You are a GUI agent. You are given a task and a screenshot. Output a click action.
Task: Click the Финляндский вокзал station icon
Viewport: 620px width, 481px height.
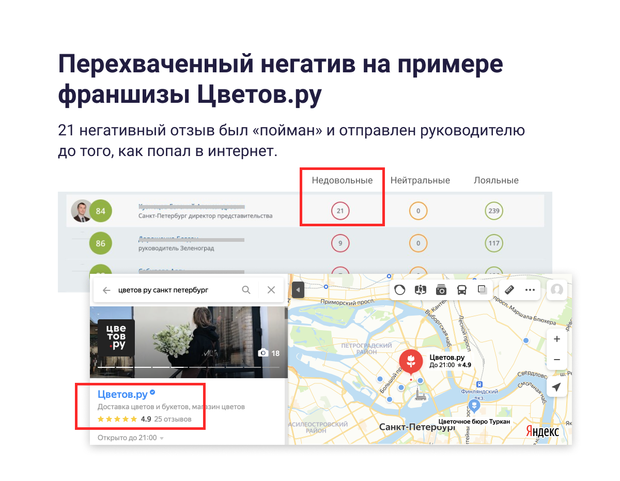[480, 384]
